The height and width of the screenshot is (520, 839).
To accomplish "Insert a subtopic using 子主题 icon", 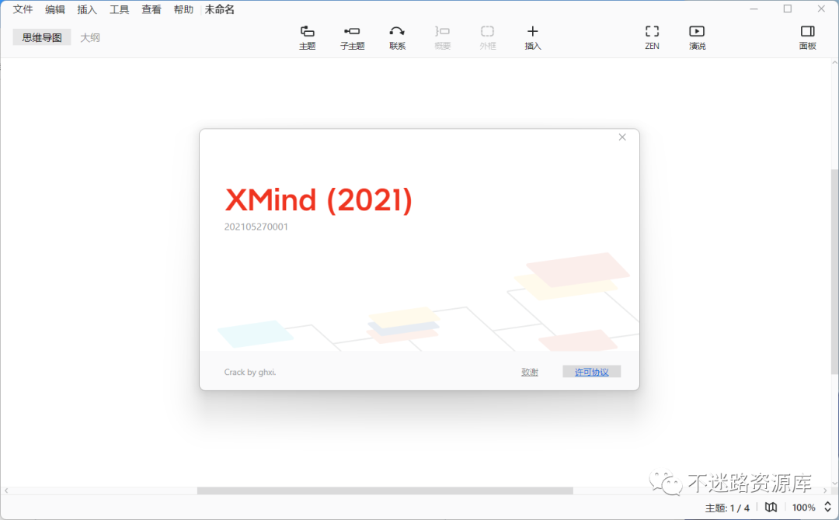I will (x=352, y=37).
